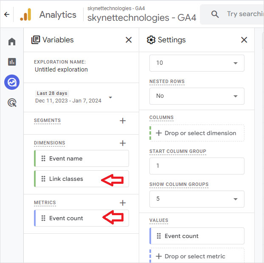This screenshot has width=264, height=263.
Task: Click the COLUMNS label
Action: (161, 117)
